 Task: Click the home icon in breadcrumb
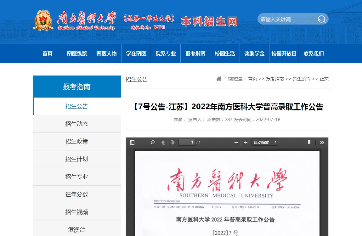219,79
